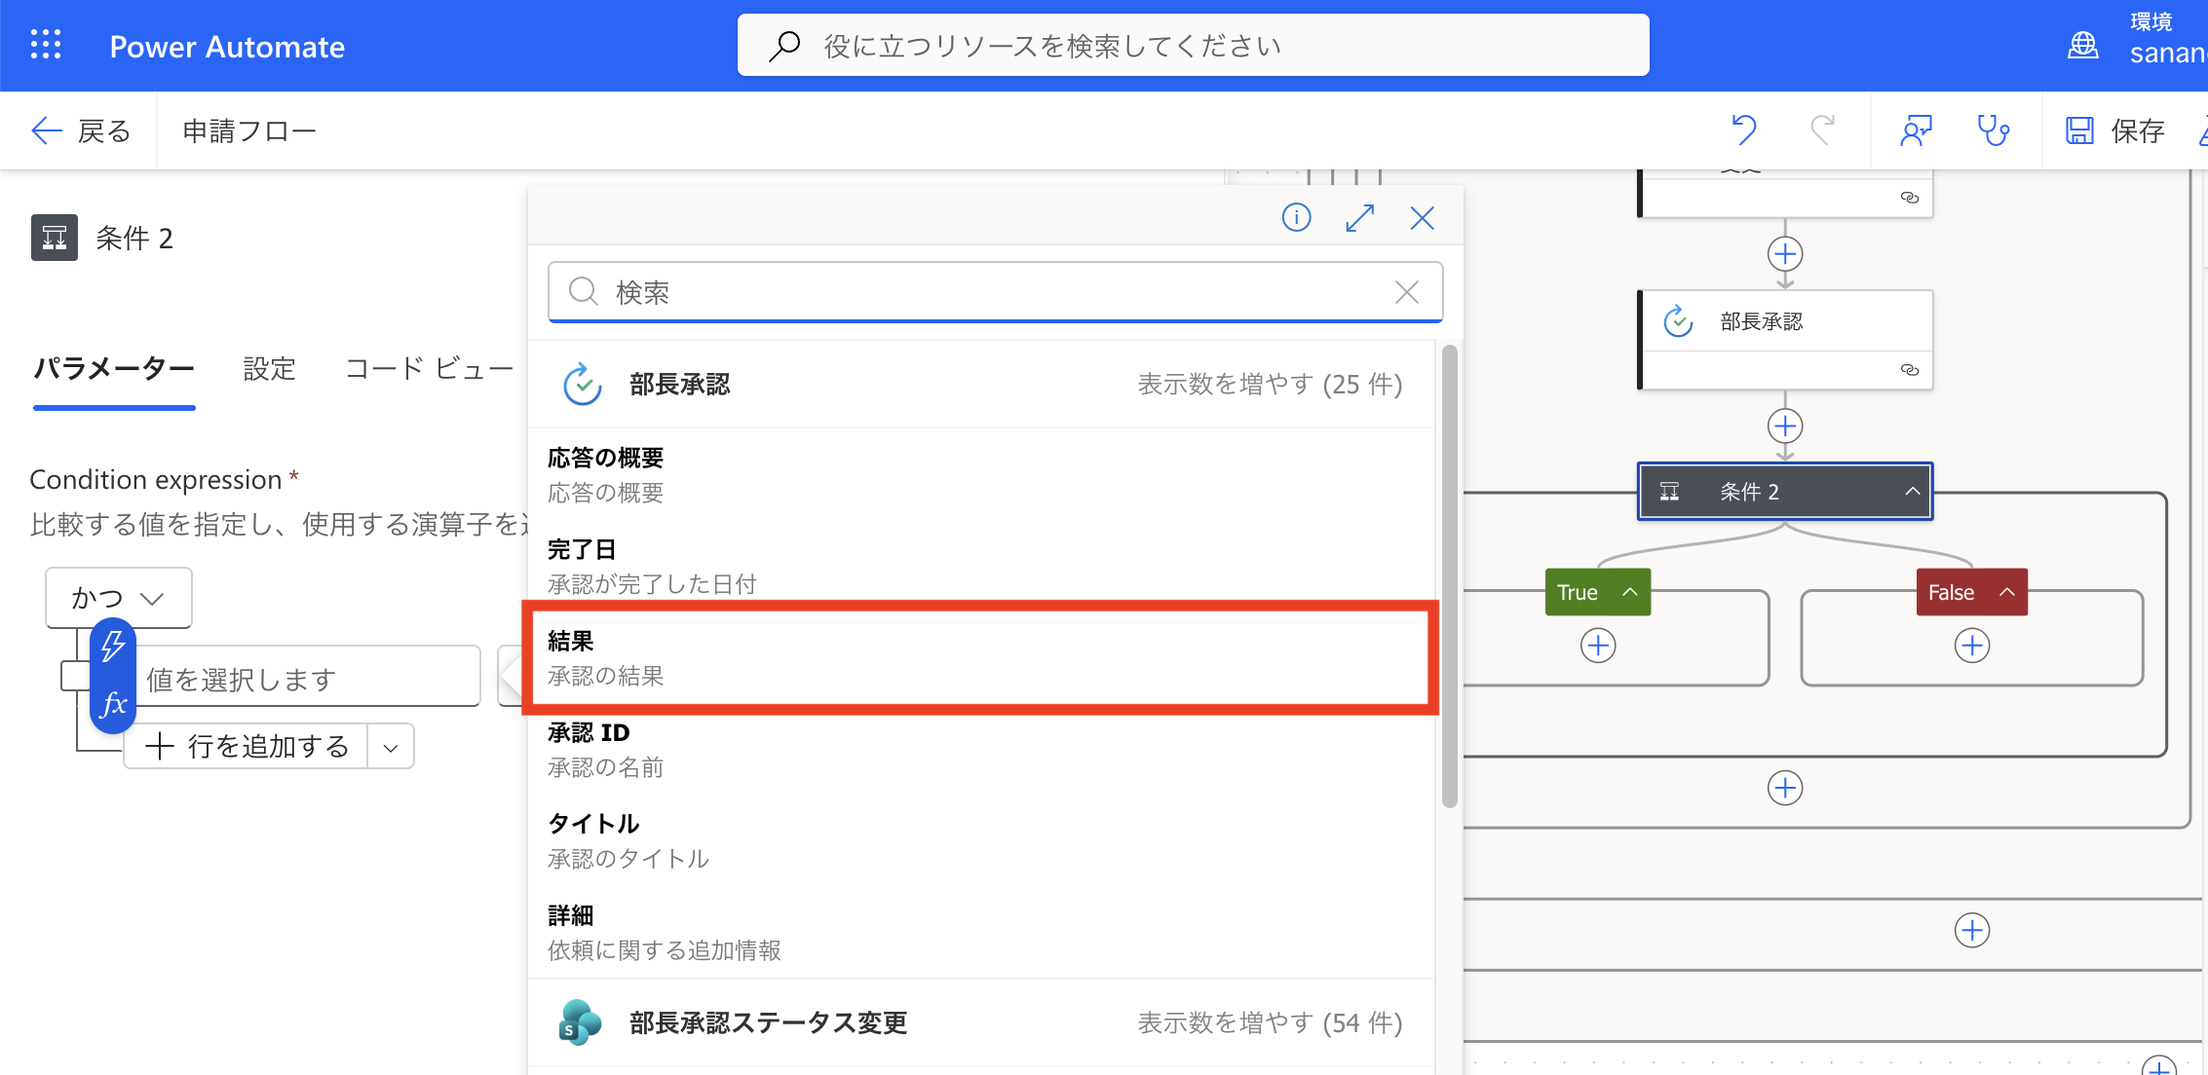
Task: Select the 部長承認 action card on canvas
Action: [1785, 340]
